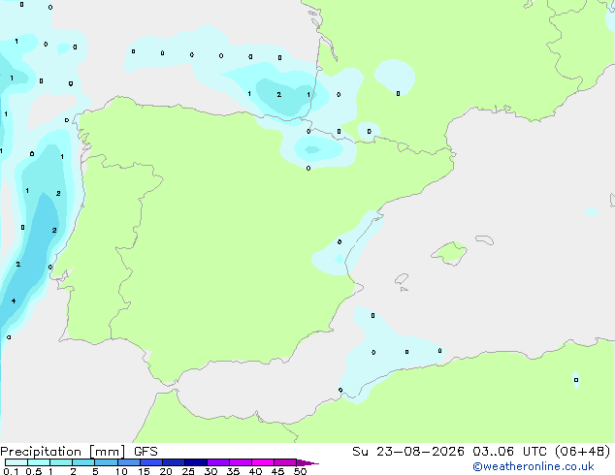Select the 40–45 mm magenta legend box

[x=263, y=462]
